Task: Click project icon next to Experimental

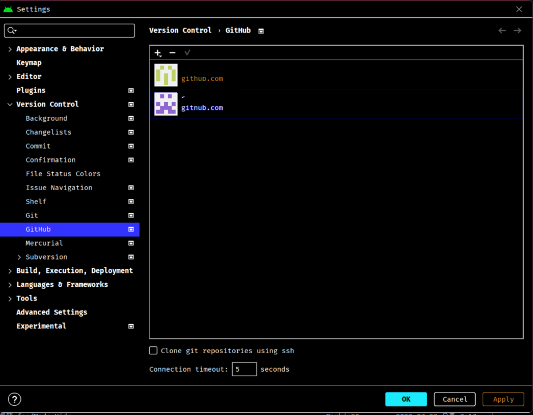Action: tap(131, 327)
